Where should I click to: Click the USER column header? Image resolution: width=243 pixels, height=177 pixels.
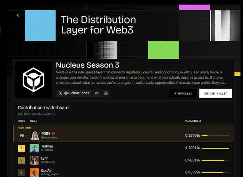coord(34,121)
